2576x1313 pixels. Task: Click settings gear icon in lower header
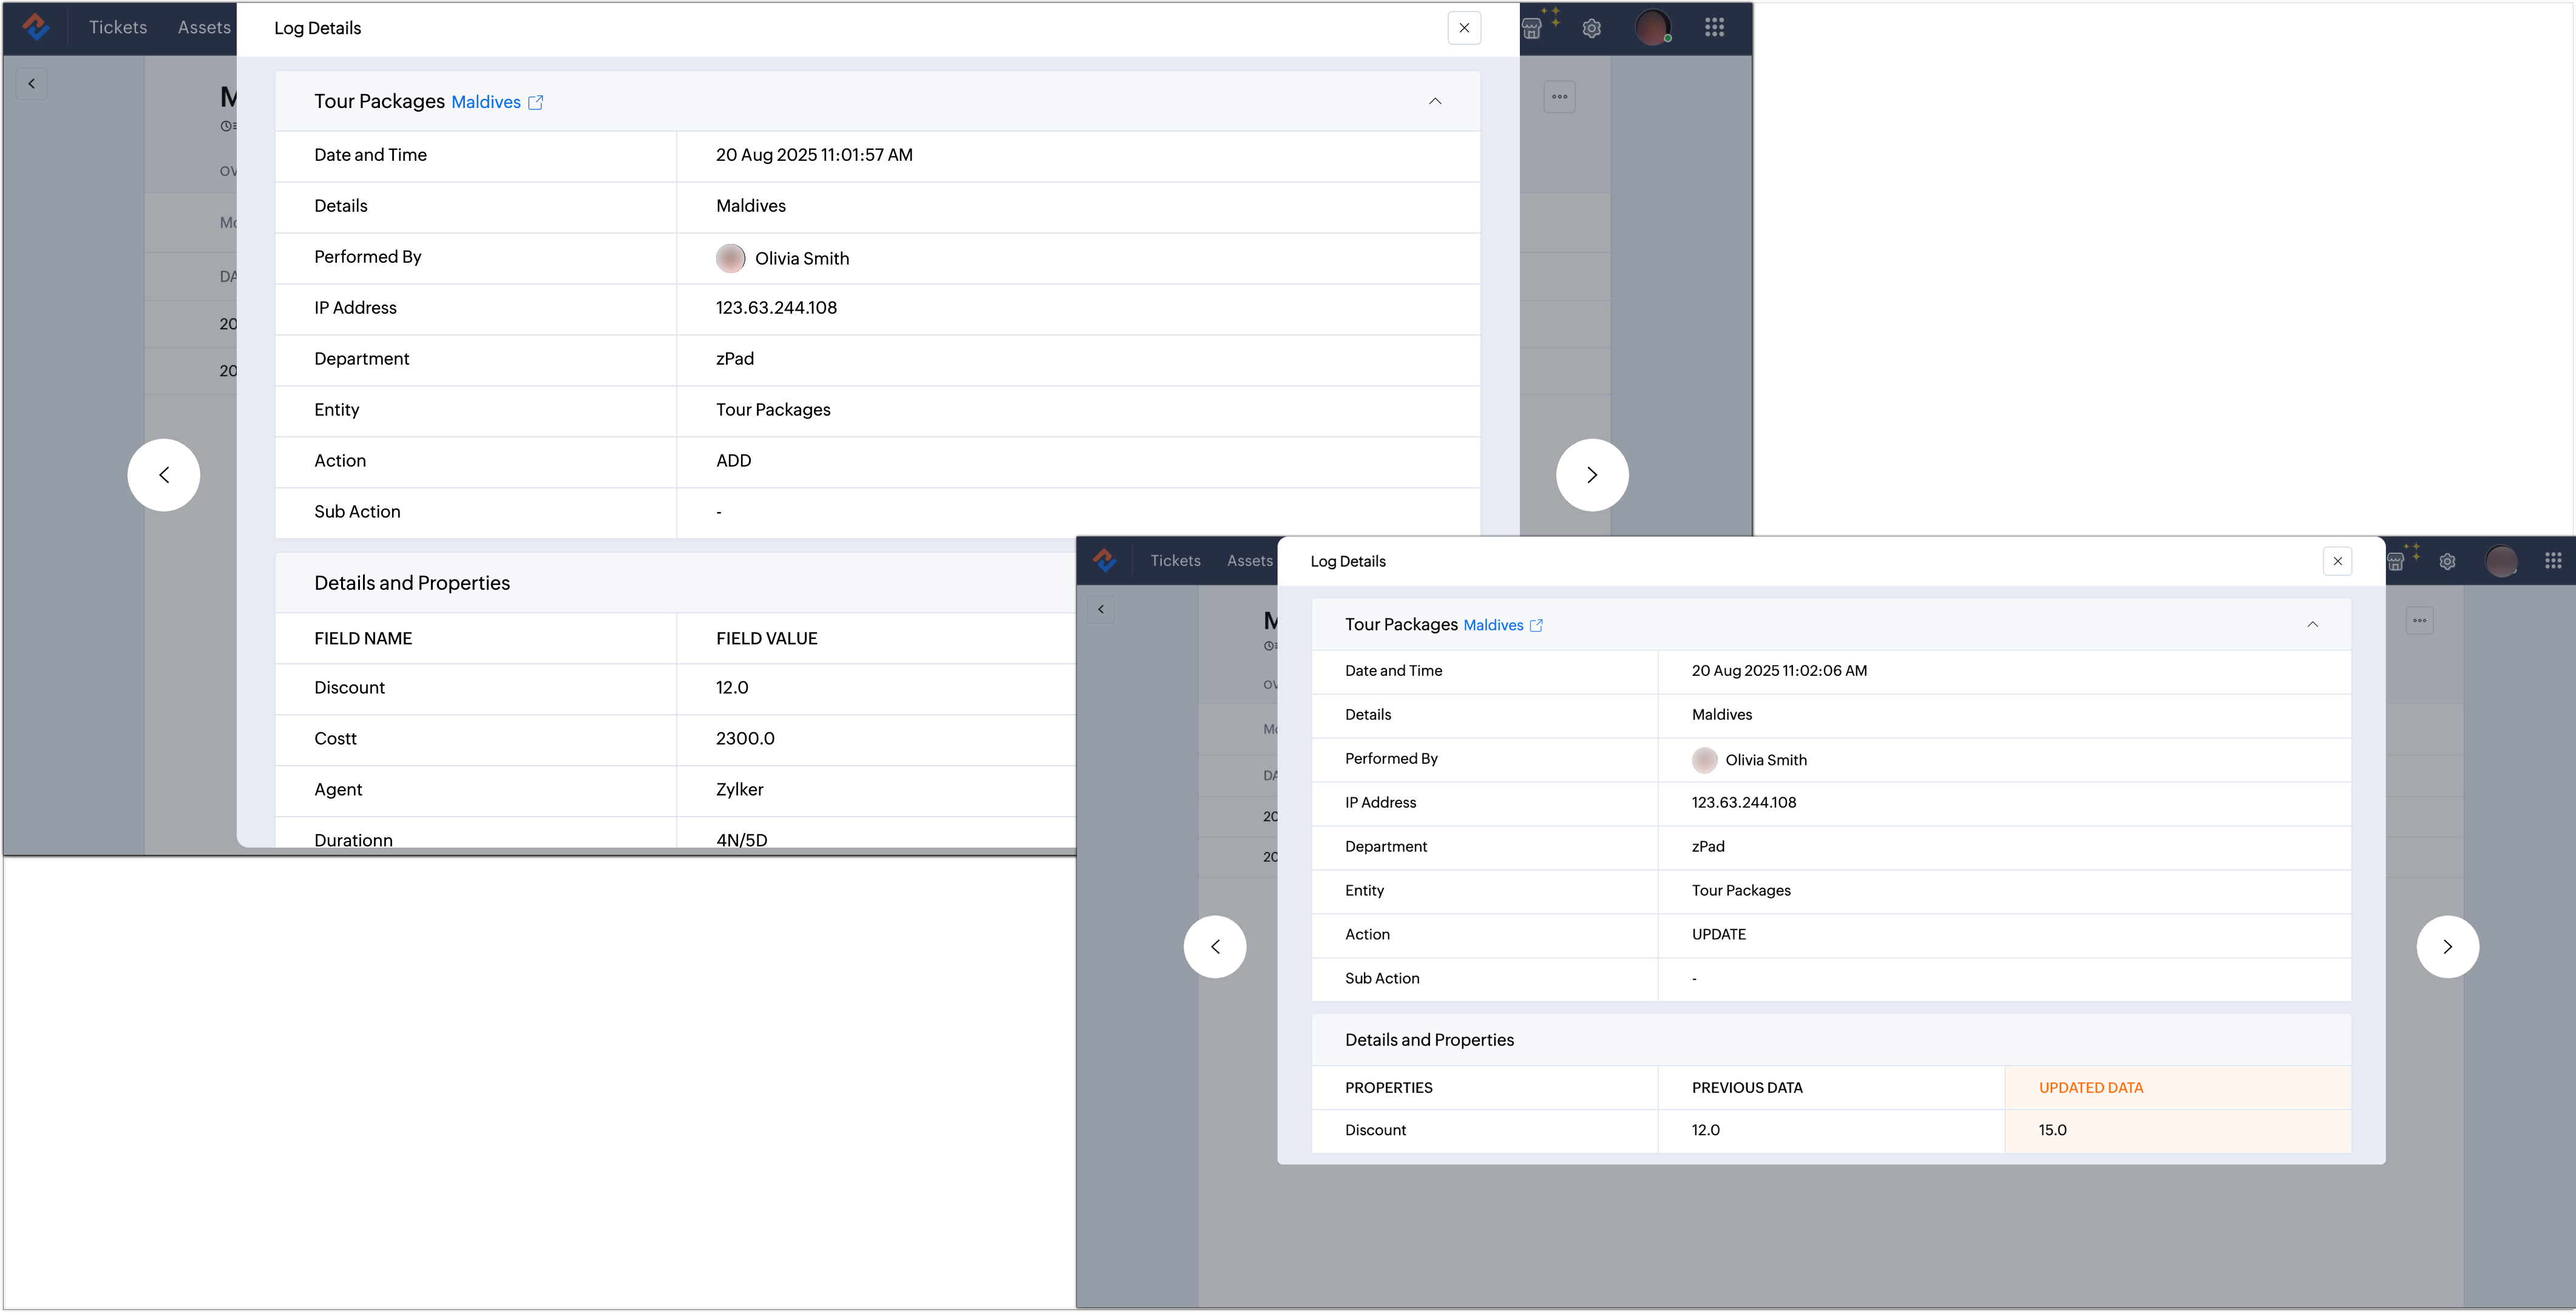2447,561
